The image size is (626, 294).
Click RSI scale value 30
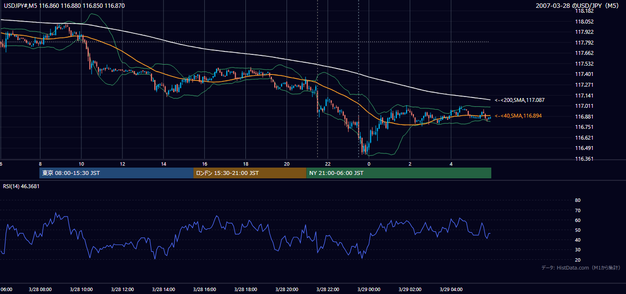578,250
